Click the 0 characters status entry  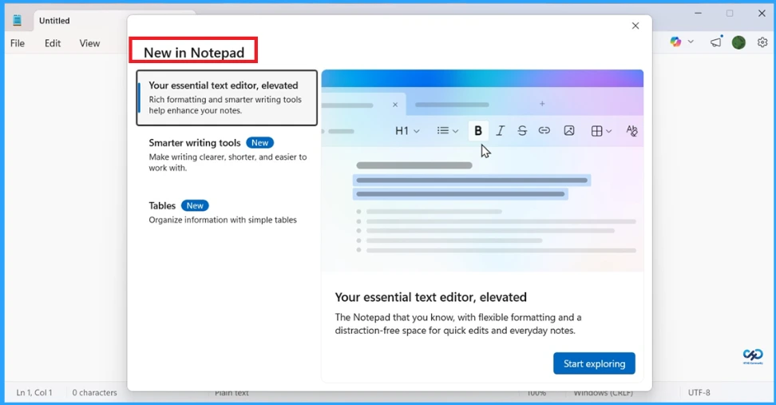coord(94,393)
